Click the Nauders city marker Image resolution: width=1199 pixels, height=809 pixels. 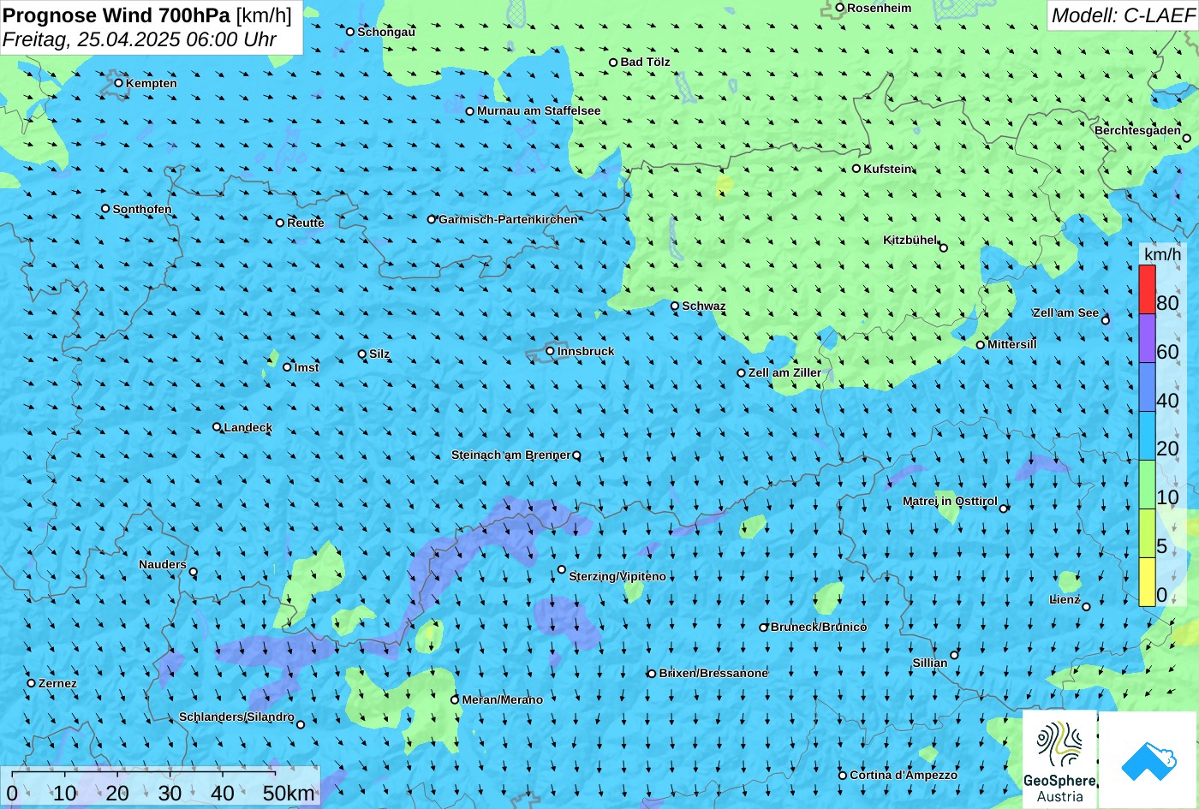point(194,572)
